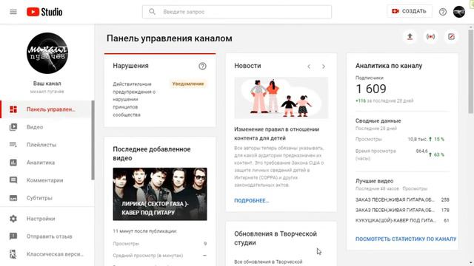This screenshot has width=474, height=266.
Task: Click the dashboard grid icon in sidebar
Action: click(13, 109)
